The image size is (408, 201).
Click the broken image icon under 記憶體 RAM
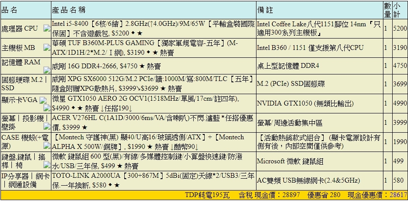pyautogui.click(x=47, y=70)
